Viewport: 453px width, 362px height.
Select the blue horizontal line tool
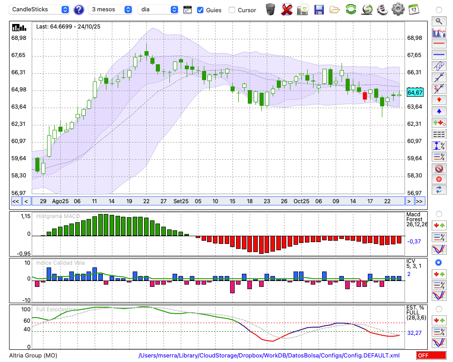coord(439,55)
